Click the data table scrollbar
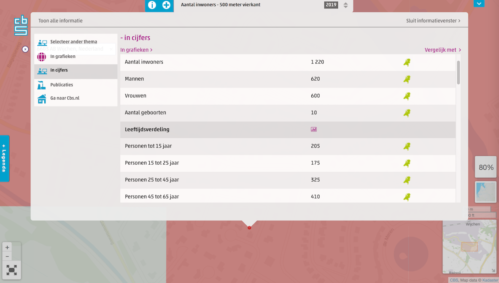499x283 pixels. tap(458, 73)
